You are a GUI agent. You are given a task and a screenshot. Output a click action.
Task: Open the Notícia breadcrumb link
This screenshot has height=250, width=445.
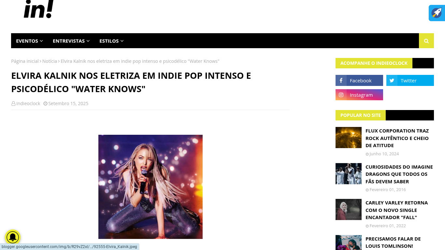(x=50, y=61)
